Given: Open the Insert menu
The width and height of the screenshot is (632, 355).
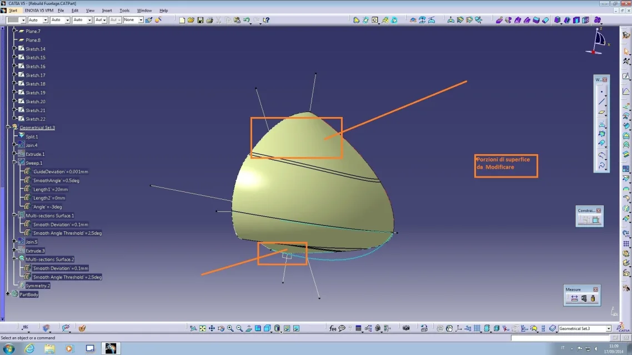Looking at the screenshot, I should (107, 11).
